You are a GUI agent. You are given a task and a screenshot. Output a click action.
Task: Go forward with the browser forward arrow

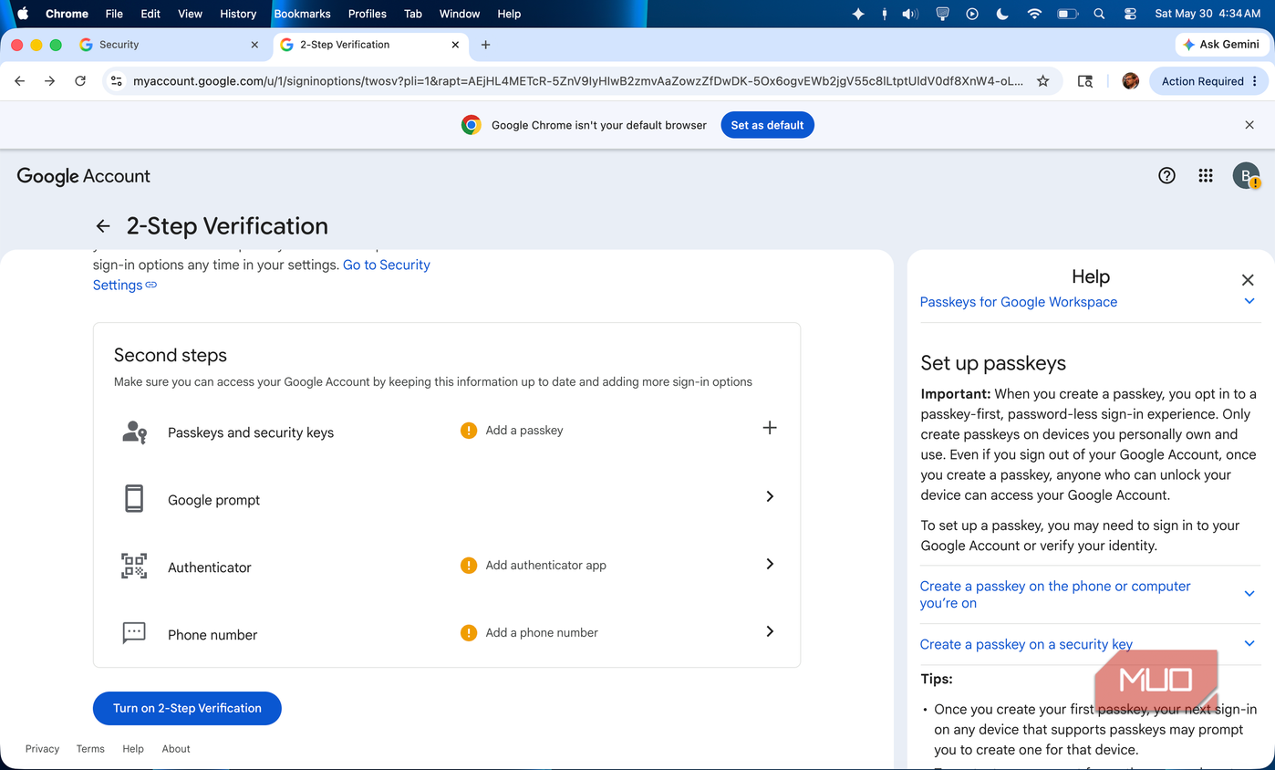coord(50,81)
